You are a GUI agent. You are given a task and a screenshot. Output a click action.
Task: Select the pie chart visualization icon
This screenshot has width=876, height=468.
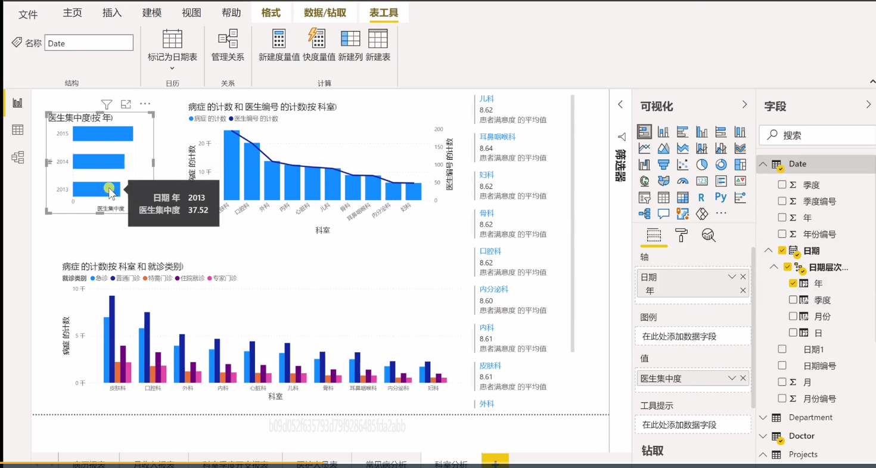tap(701, 165)
